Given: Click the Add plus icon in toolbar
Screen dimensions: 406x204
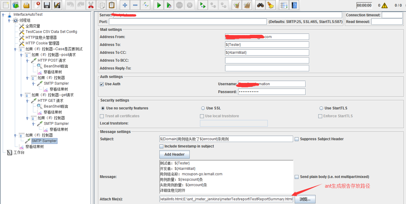Looking at the screenshot, I should point(124,5).
